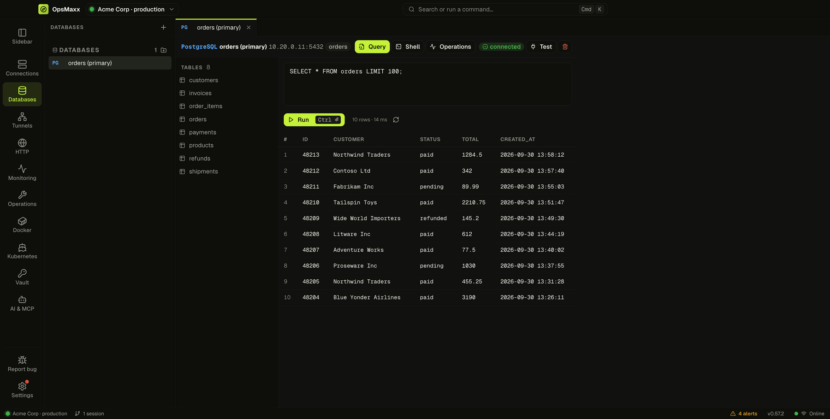Viewport: 830px width, 419px height.
Task: Click order ID 48213 cell
Action: tap(311, 155)
